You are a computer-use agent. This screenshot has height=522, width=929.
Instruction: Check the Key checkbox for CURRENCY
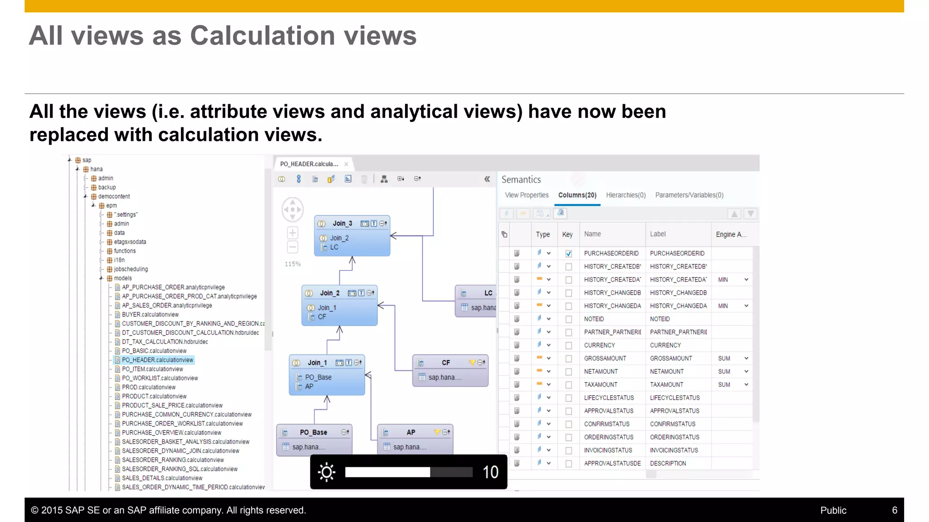[x=568, y=346]
